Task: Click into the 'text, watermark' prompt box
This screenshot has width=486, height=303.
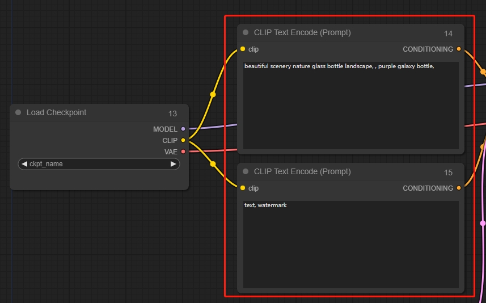Action: pyautogui.click(x=350, y=244)
